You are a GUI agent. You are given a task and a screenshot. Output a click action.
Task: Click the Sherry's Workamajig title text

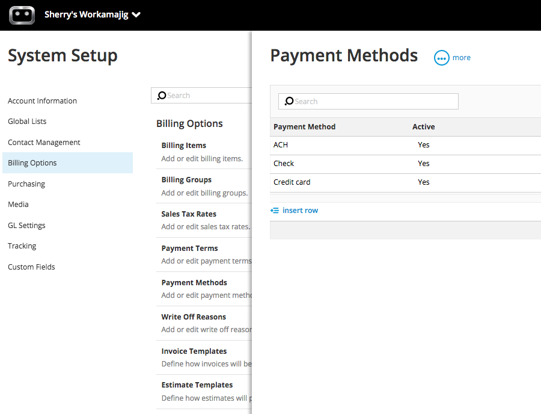(x=86, y=14)
